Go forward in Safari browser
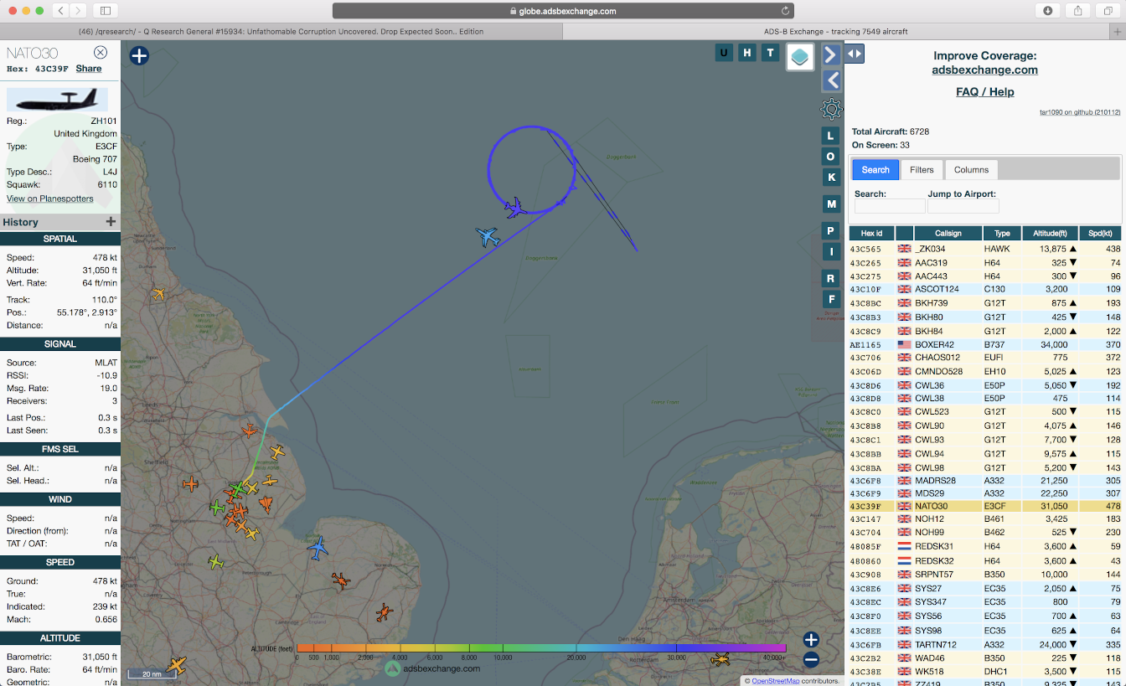Screen dimensions: 1126x686 pos(79,11)
